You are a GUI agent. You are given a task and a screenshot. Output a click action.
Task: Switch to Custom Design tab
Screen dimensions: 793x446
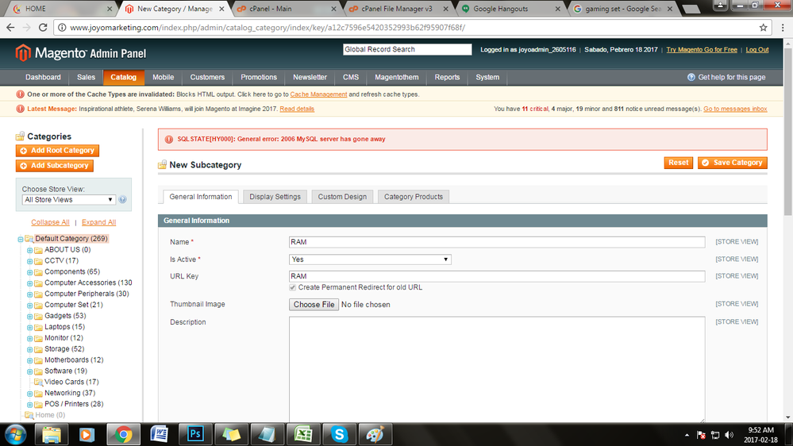point(342,197)
